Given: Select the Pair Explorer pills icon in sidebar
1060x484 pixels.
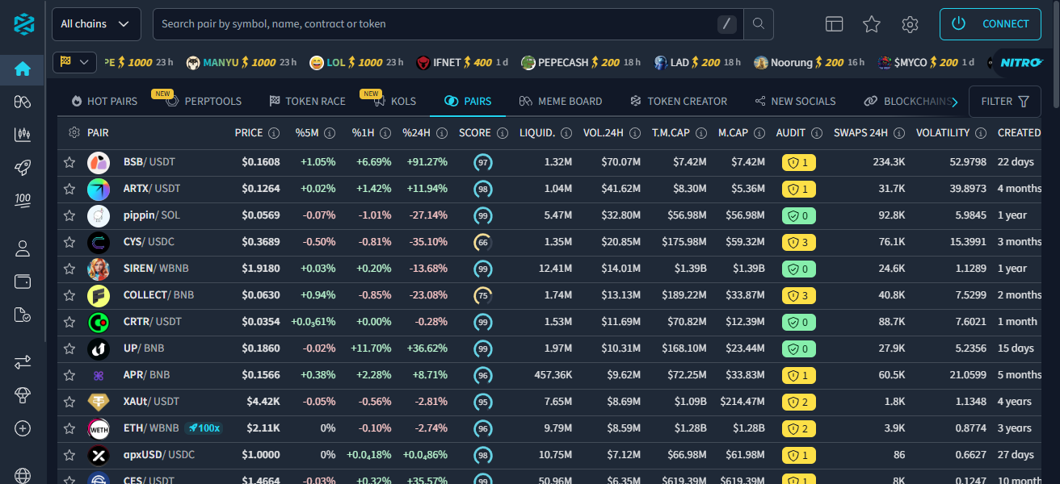Looking at the screenshot, I should pyautogui.click(x=22, y=102).
